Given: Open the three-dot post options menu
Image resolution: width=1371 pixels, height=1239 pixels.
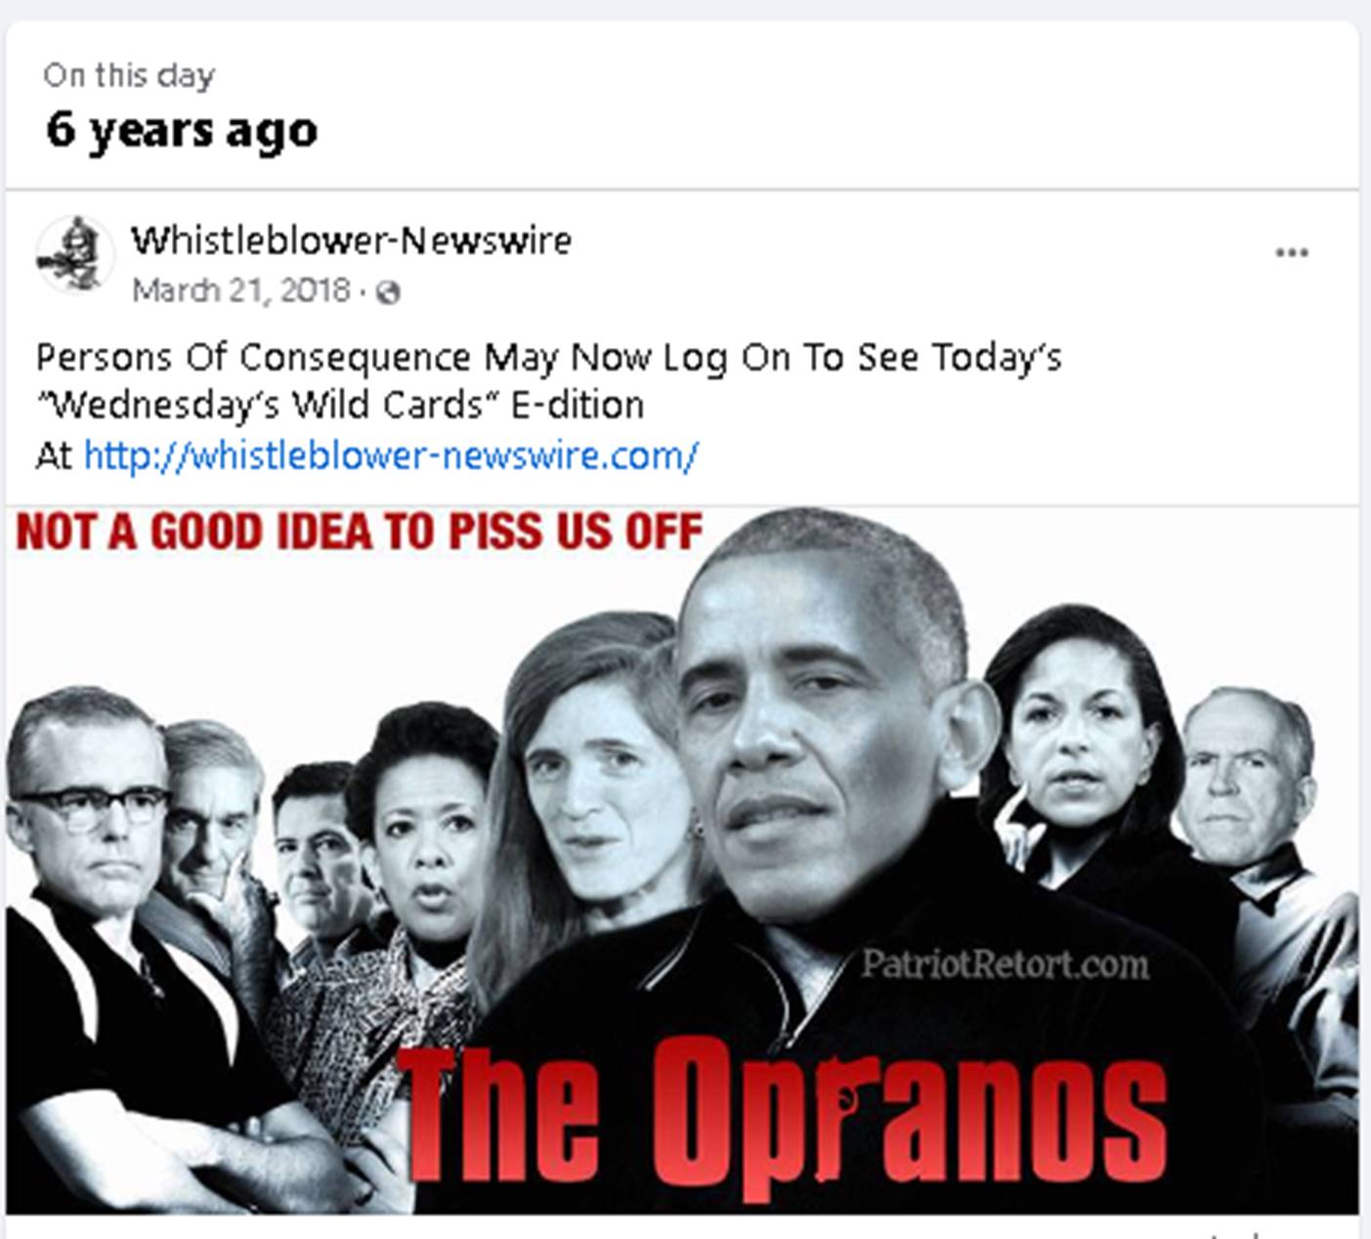Looking at the screenshot, I should pyautogui.click(x=1291, y=253).
